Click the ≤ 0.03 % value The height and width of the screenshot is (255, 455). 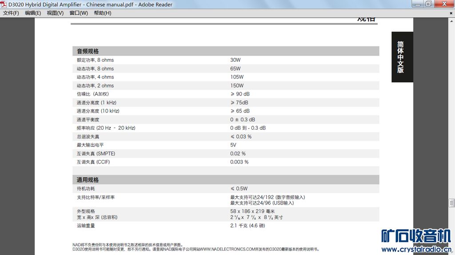241,137
